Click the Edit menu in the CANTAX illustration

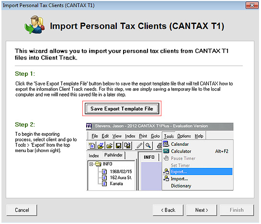pos(105,136)
